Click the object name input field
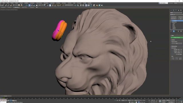The height and width of the screenshot is (103, 183). tap(176, 13)
